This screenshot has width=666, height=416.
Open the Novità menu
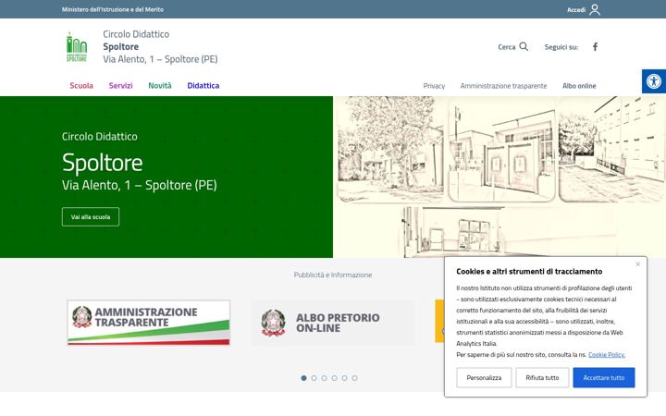(160, 86)
